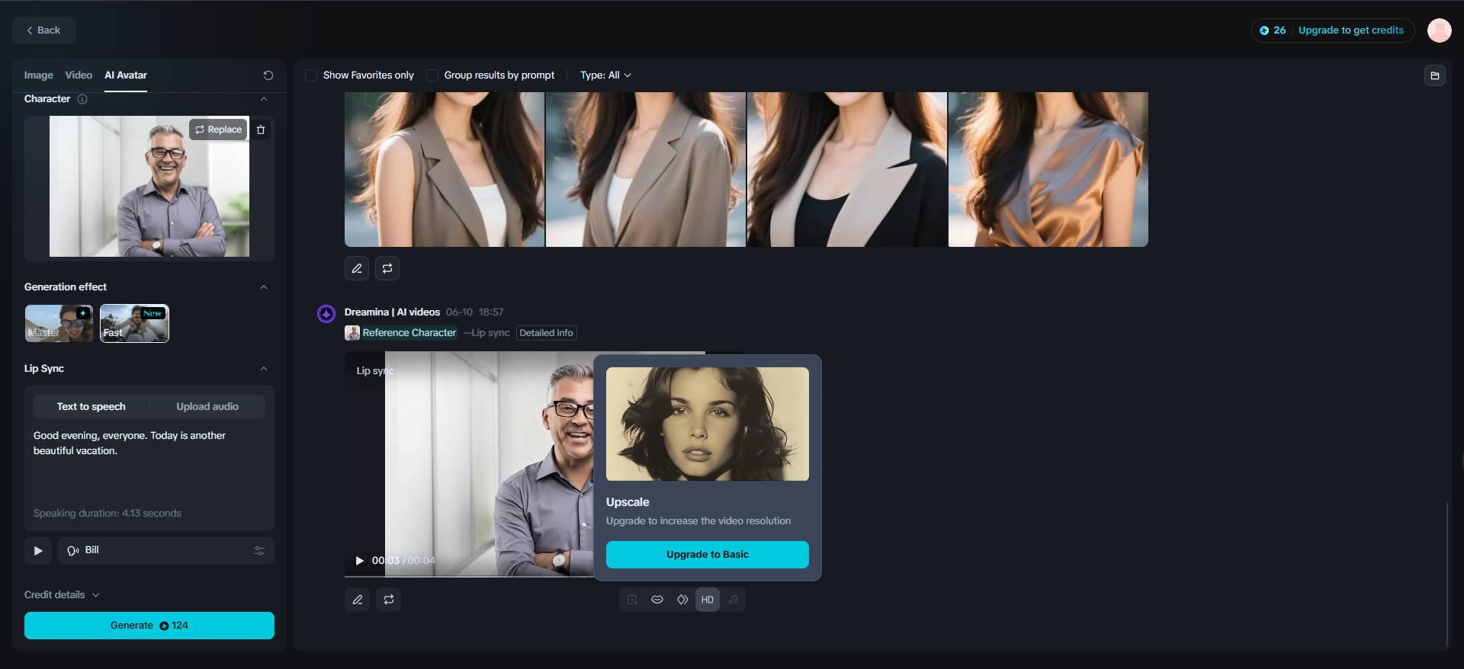Click Upgrade to Basic button
Screen dimensions: 1464x669
(x=707, y=555)
